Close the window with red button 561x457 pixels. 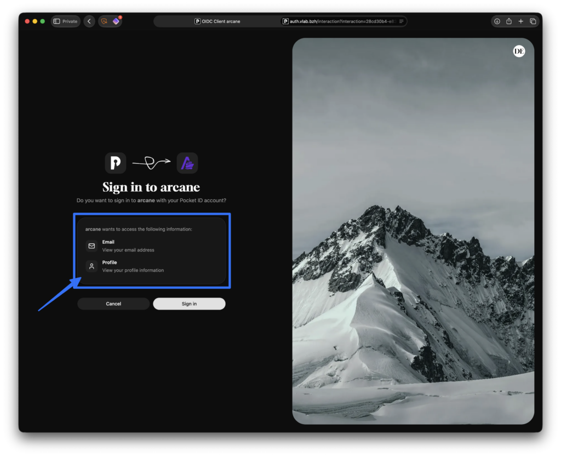pyautogui.click(x=27, y=21)
